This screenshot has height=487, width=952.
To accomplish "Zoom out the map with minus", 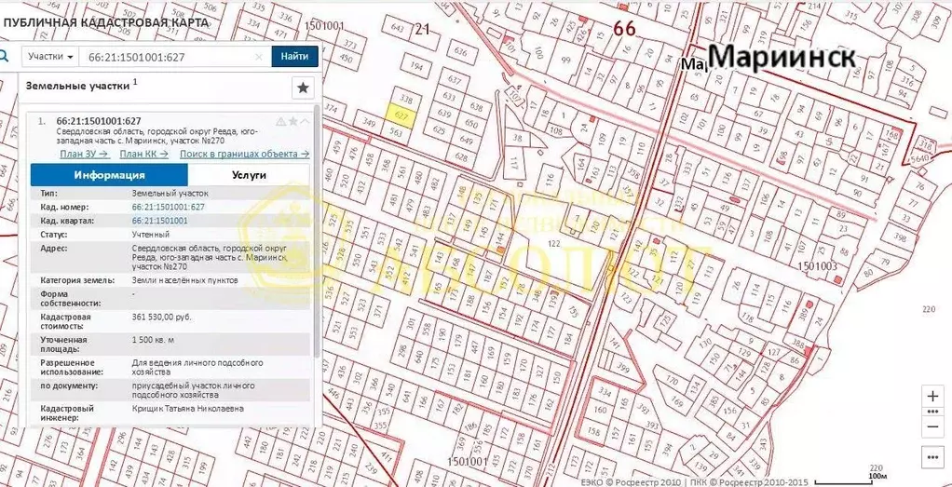I will tap(932, 426).
